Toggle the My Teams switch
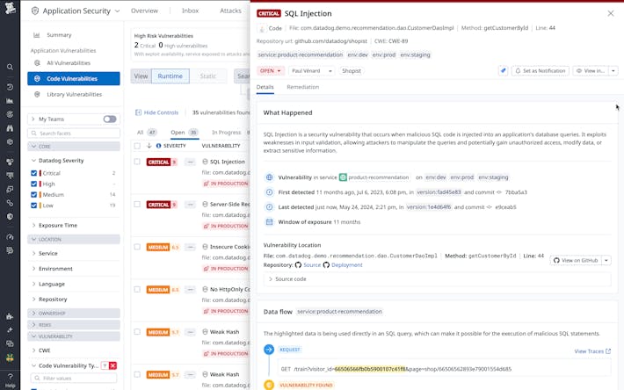Screen dimensions: 624x390 point(109,119)
